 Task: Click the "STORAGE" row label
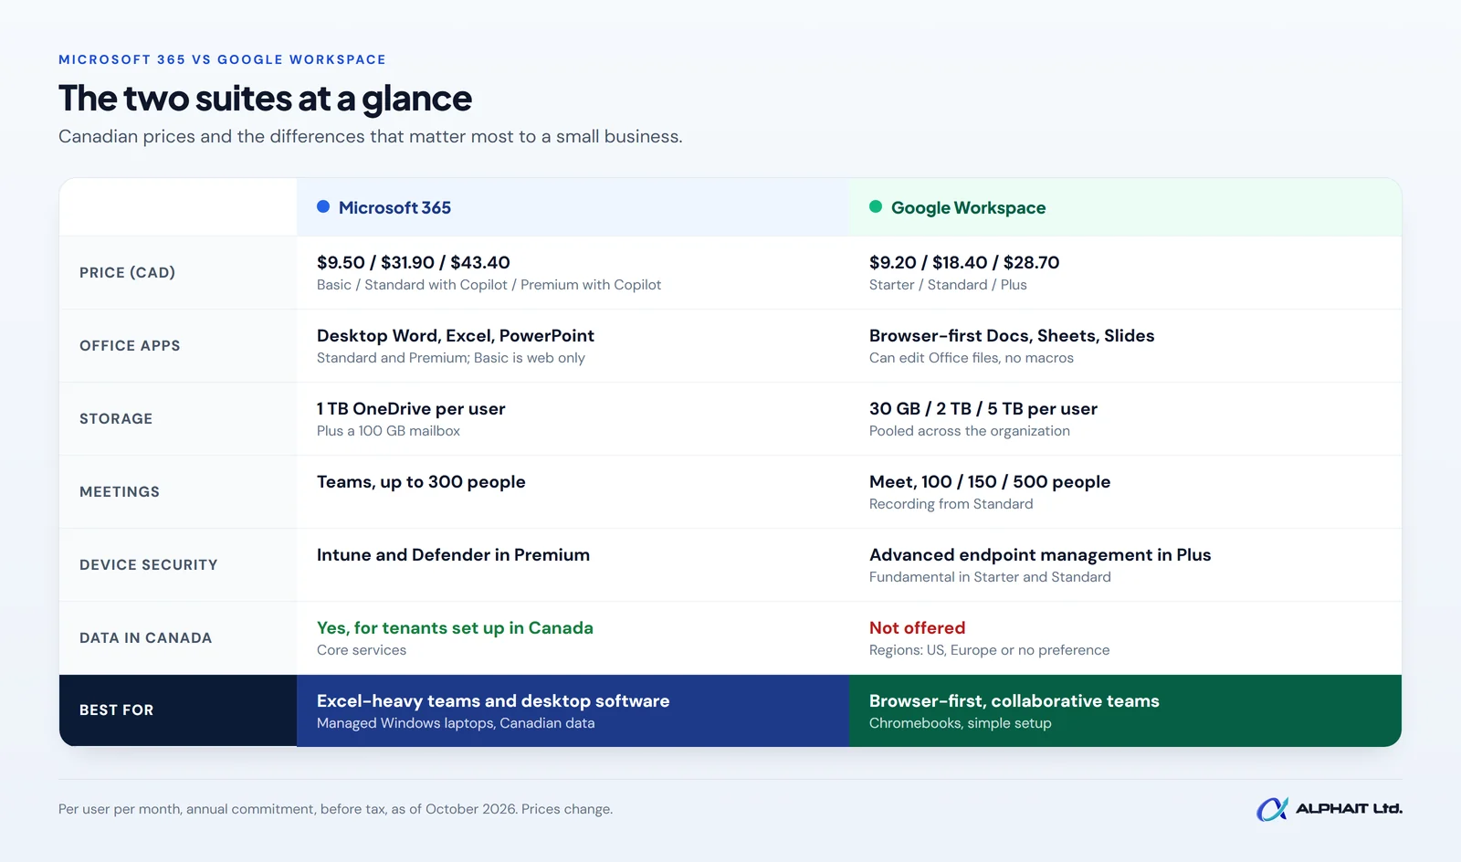(116, 418)
